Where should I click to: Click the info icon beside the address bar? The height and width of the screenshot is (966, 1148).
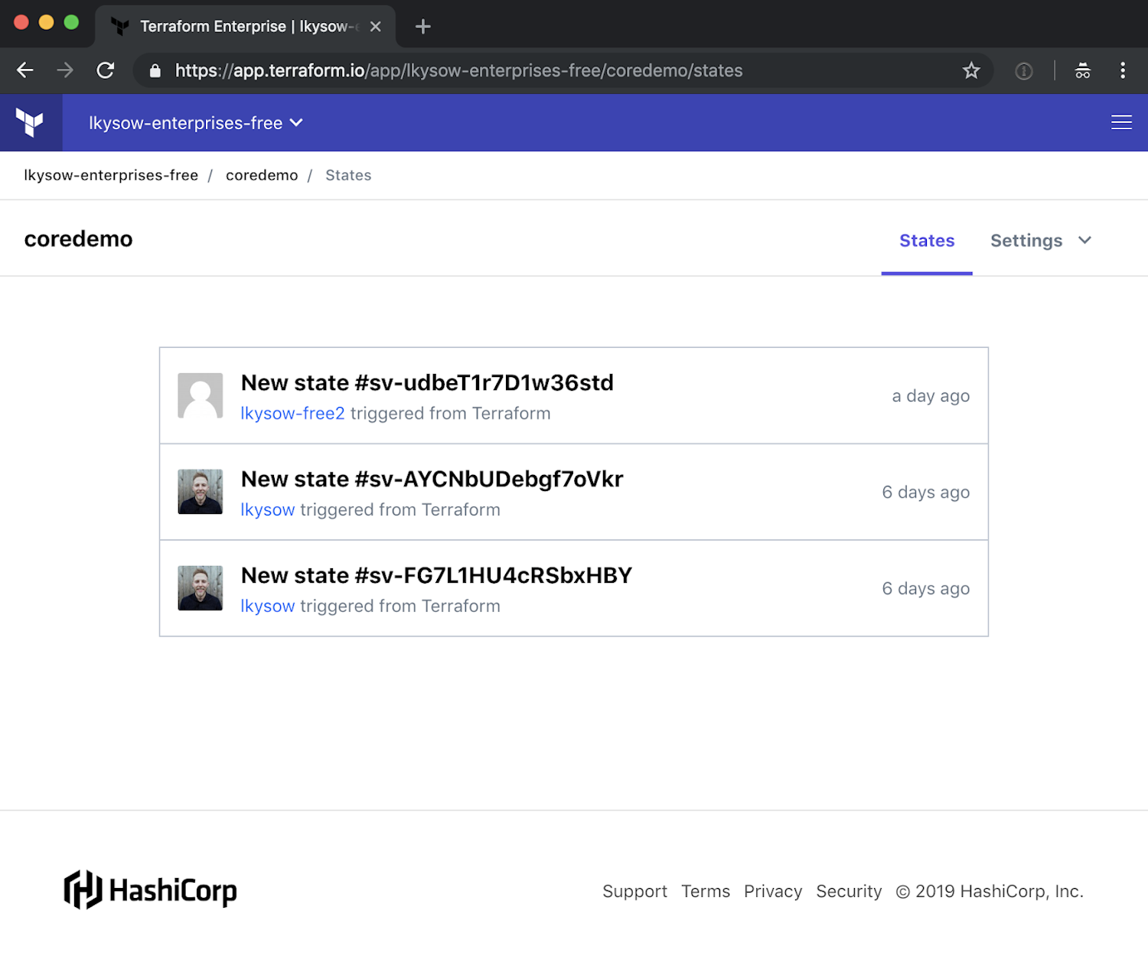1024,70
